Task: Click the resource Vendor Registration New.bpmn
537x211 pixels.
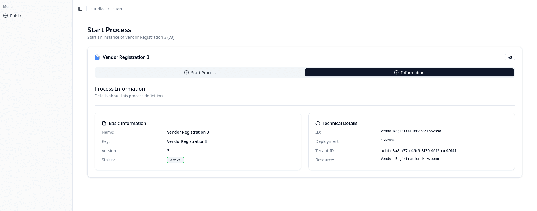Action: coord(410,159)
